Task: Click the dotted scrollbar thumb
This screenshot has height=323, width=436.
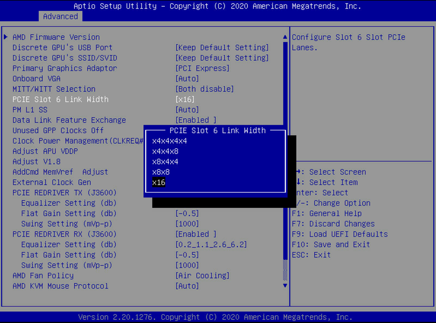Action: click(285, 270)
